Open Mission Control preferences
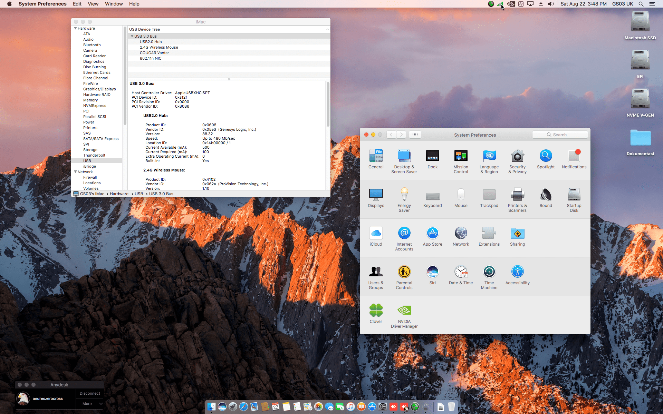This screenshot has height=414, width=663. coord(461,161)
